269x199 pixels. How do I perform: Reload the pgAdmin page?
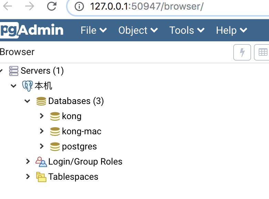52,6
